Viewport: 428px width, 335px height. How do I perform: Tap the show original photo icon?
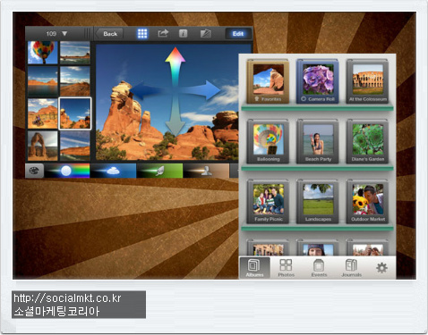tap(205, 33)
